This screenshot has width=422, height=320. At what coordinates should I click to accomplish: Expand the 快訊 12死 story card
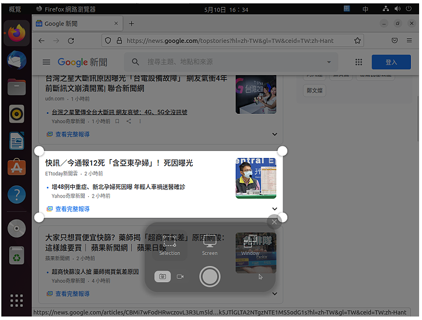(x=274, y=208)
